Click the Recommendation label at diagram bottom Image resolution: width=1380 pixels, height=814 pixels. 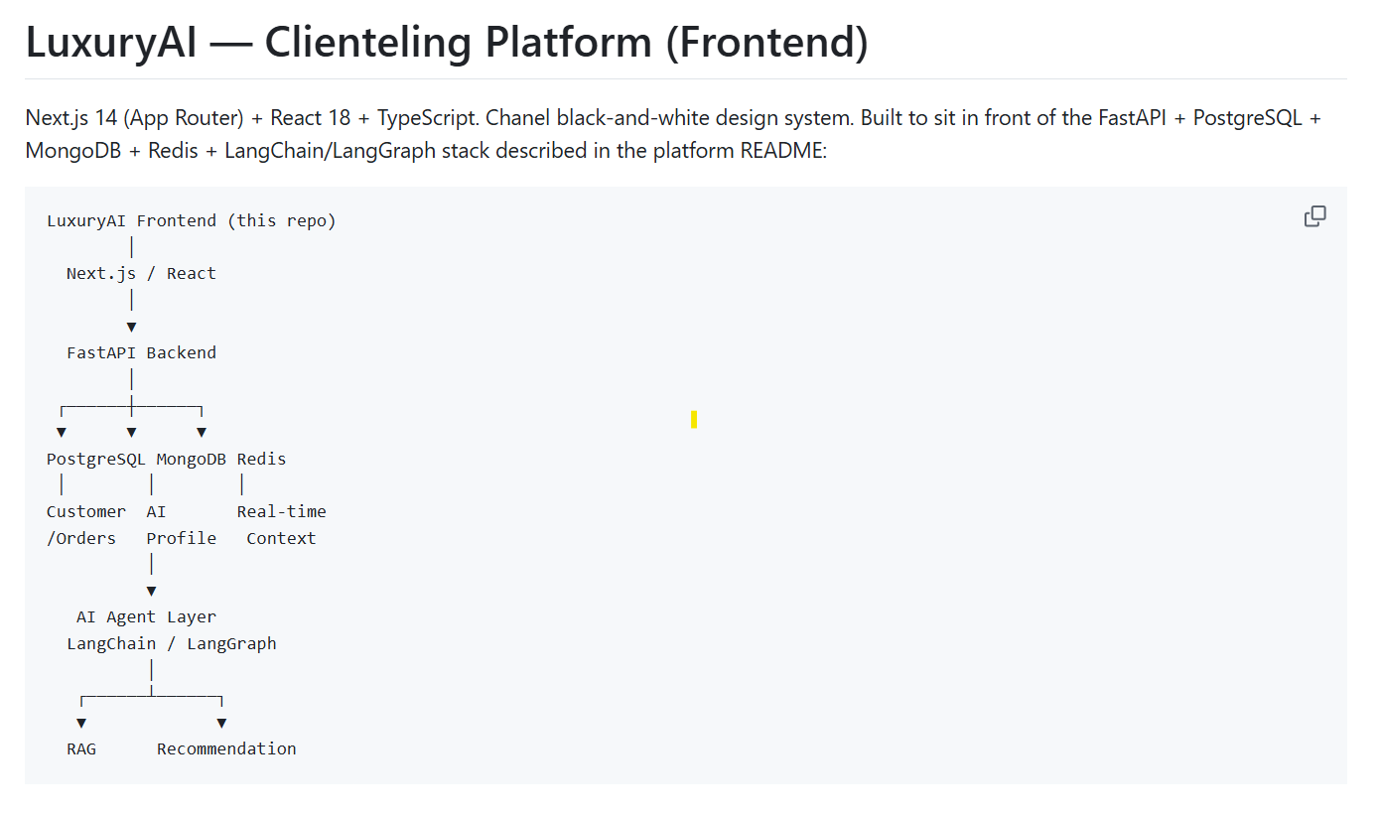(226, 748)
